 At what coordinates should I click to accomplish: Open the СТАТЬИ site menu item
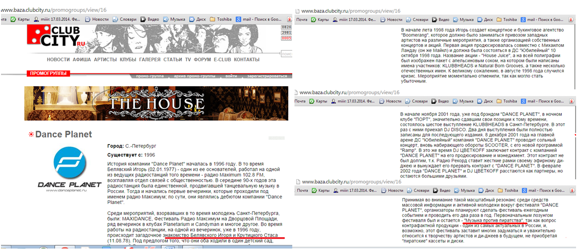(173, 59)
